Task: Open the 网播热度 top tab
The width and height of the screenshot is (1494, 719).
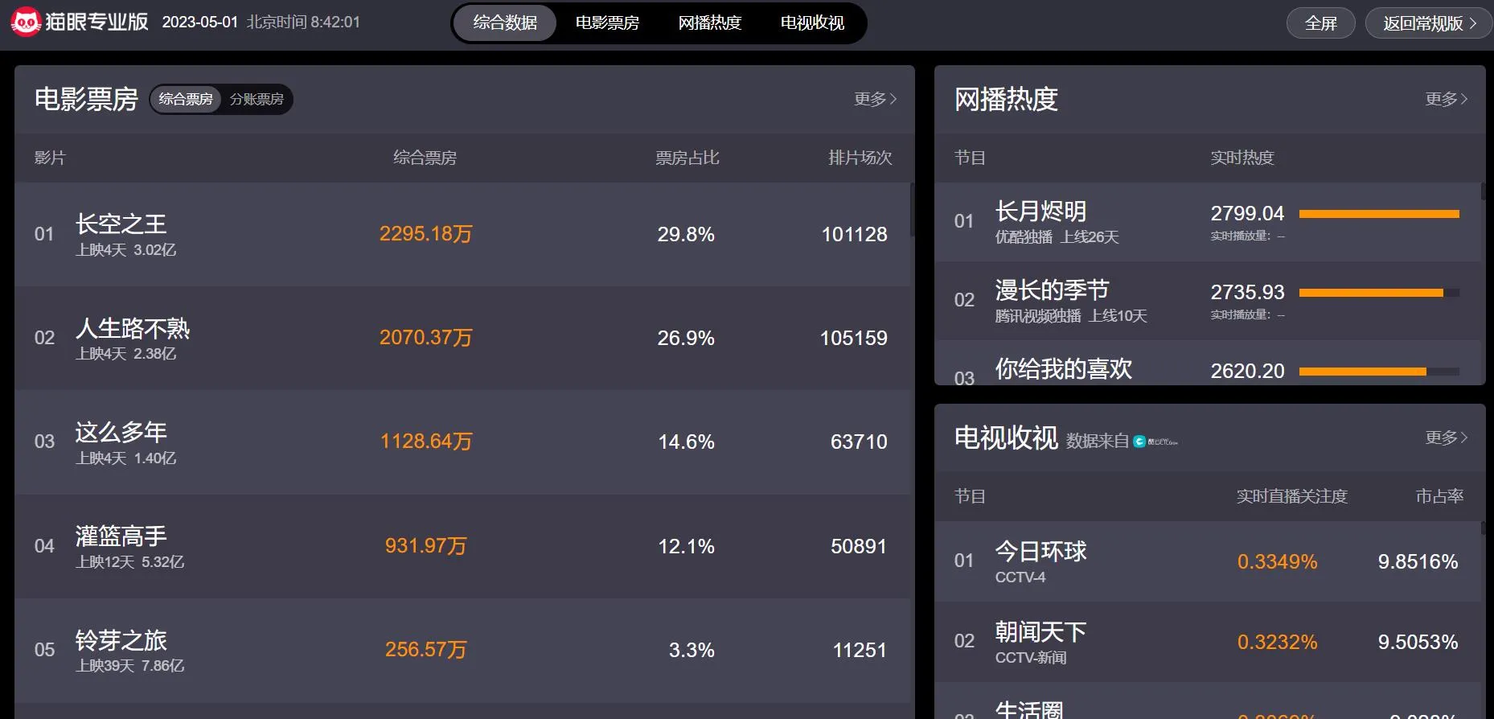Action: pos(710,23)
